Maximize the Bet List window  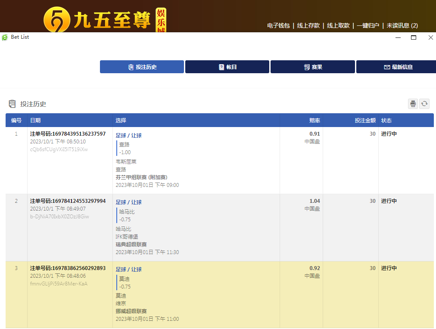click(x=414, y=37)
